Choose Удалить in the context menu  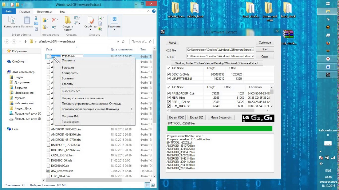click(x=67, y=84)
